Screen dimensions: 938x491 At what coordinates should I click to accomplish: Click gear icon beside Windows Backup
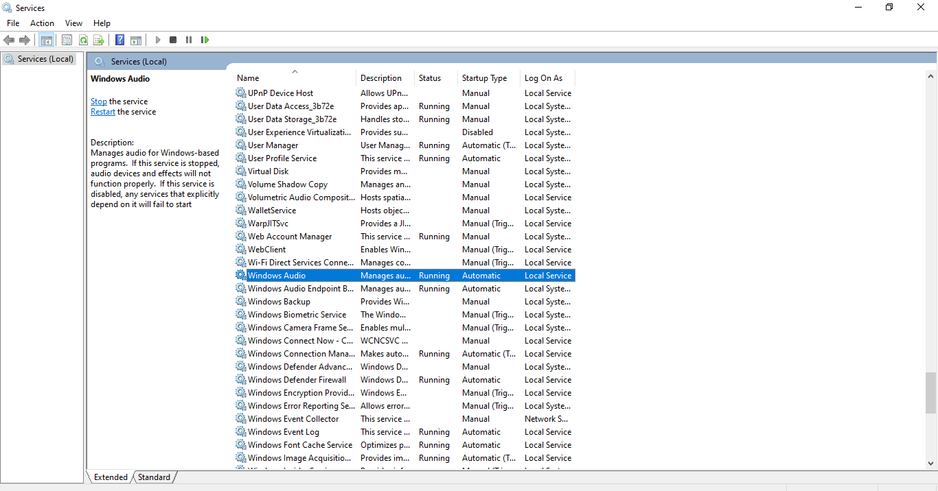(x=240, y=301)
